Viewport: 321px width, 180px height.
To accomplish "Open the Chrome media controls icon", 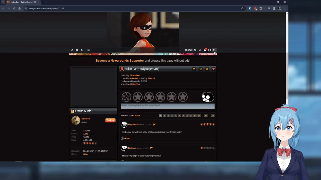I will click(x=269, y=9).
